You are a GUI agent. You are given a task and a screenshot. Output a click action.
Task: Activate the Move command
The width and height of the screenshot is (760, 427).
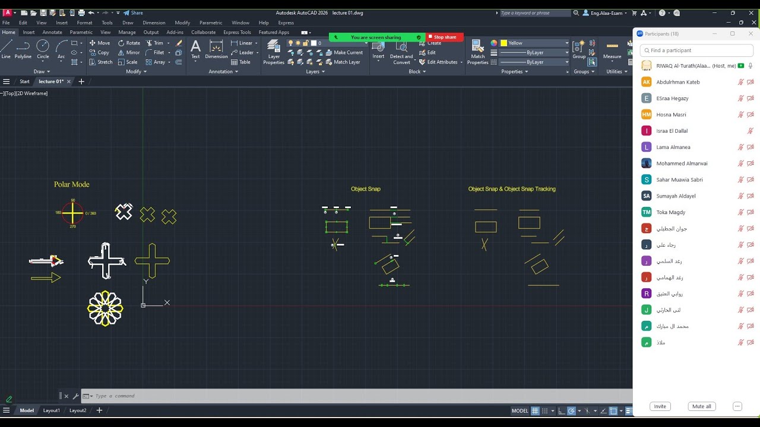click(x=99, y=43)
